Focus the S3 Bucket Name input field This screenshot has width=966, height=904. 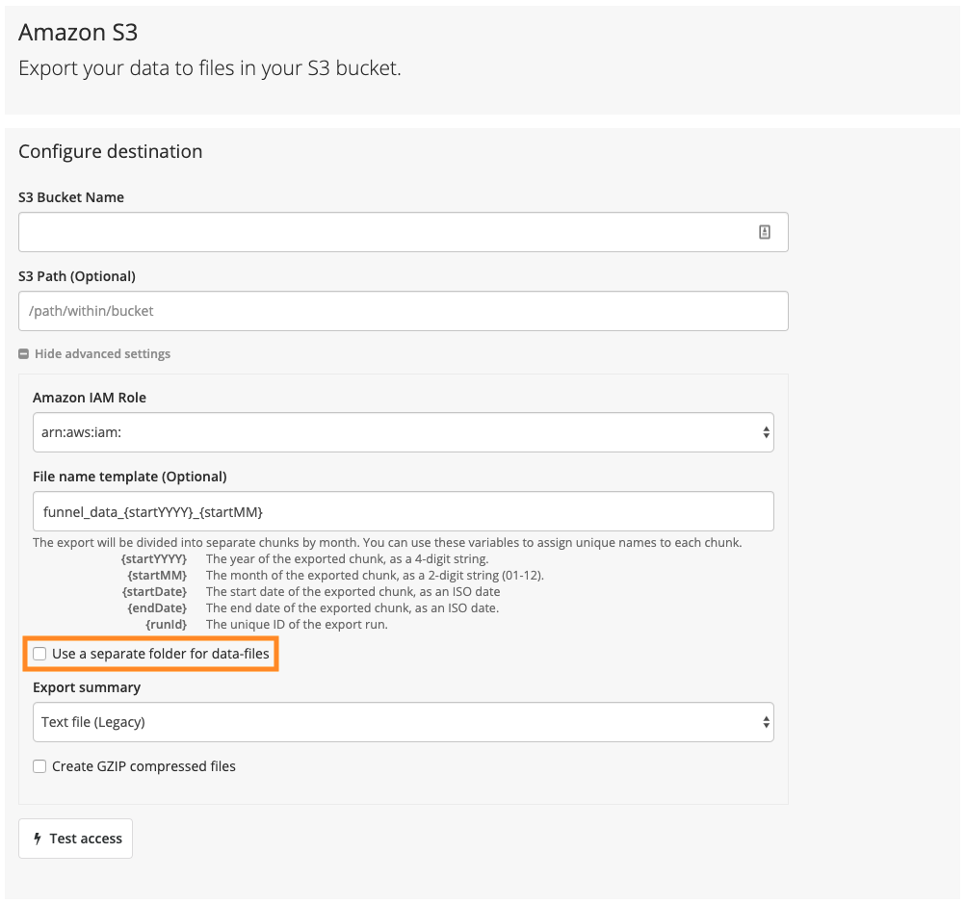click(x=403, y=232)
